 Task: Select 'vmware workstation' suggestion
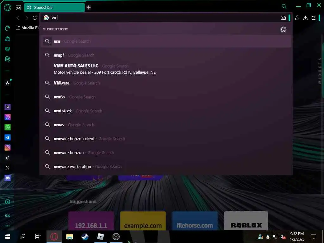pyautogui.click(x=166, y=166)
